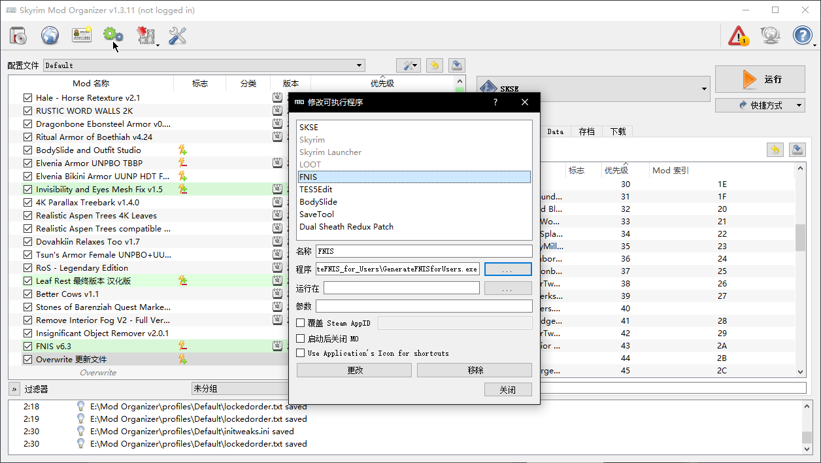Screen dimensions: 821x463
Task: Enable Use Application's Icon for shortcuts
Action: coord(301,353)
